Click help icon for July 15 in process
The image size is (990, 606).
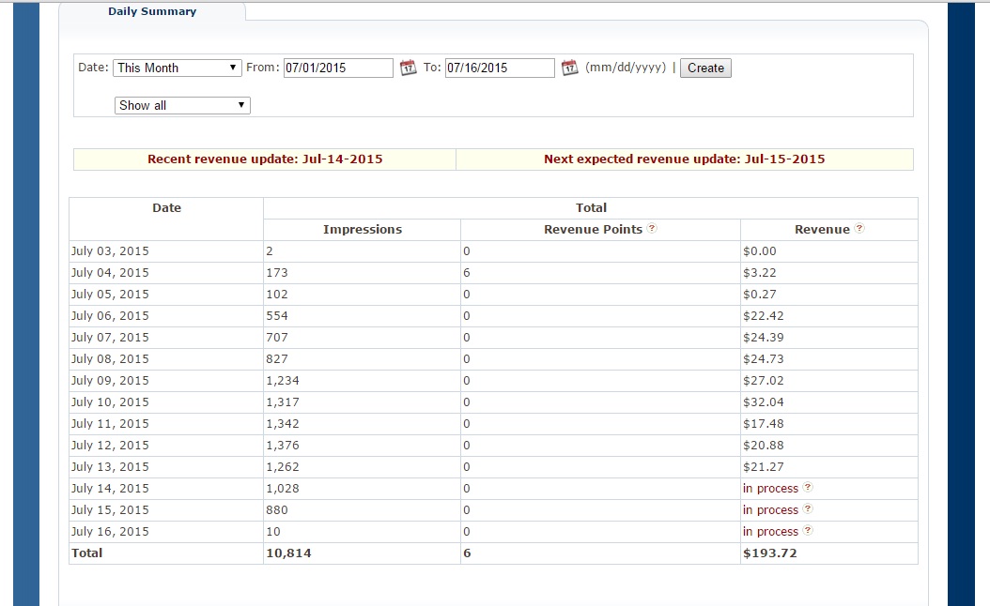(x=808, y=509)
